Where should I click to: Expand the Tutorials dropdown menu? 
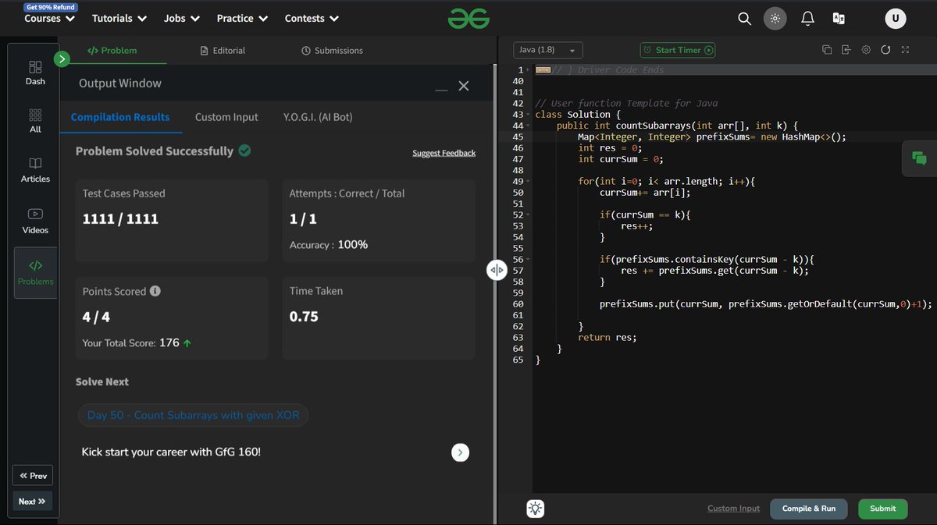click(119, 18)
